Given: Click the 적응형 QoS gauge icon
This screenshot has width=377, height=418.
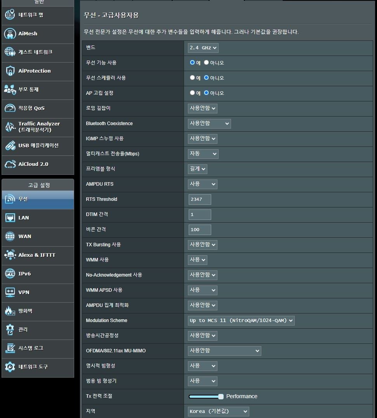Looking at the screenshot, I should (x=10, y=108).
